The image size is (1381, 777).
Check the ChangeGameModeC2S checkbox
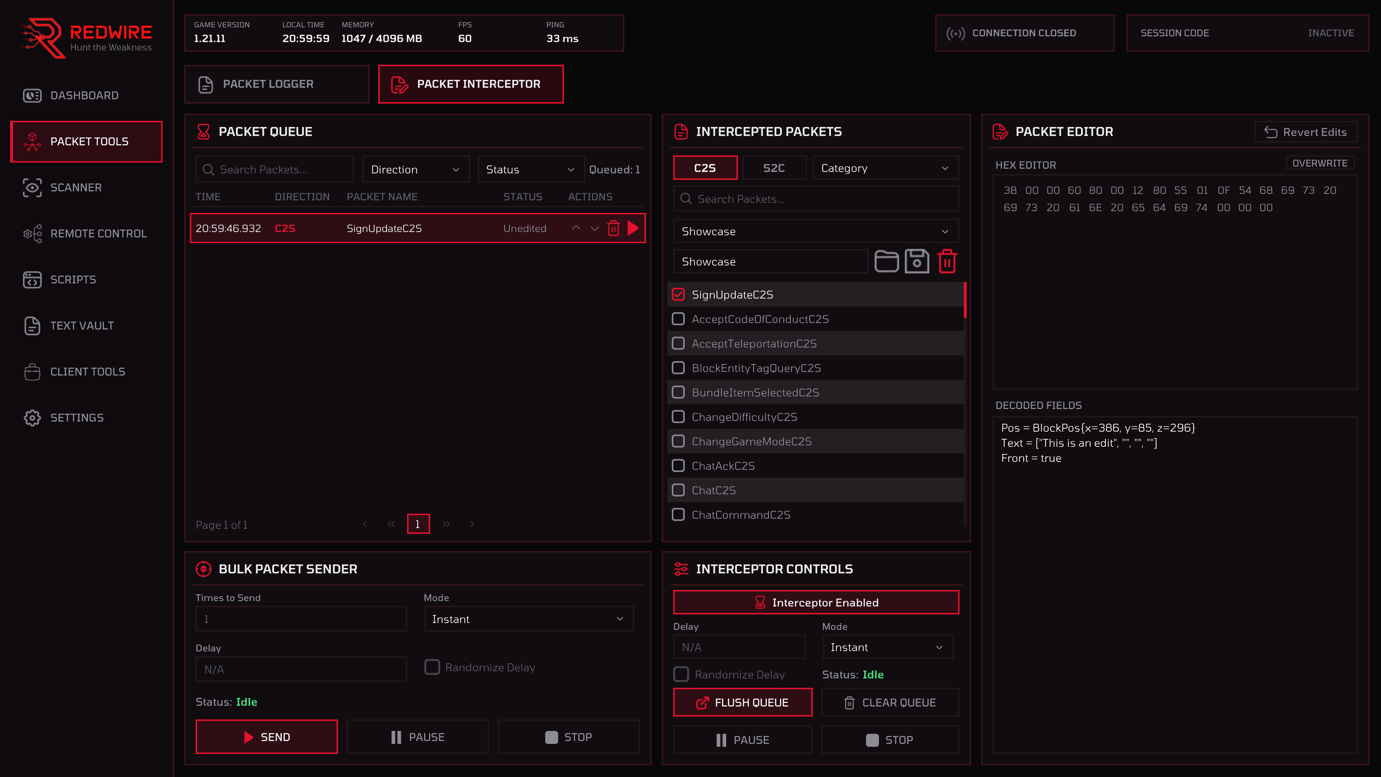point(678,441)
